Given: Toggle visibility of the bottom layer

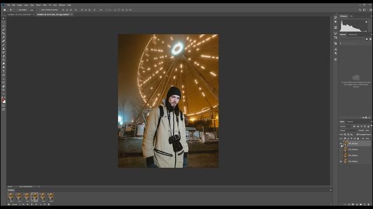Looking at the screenshot, I should 341,161.
